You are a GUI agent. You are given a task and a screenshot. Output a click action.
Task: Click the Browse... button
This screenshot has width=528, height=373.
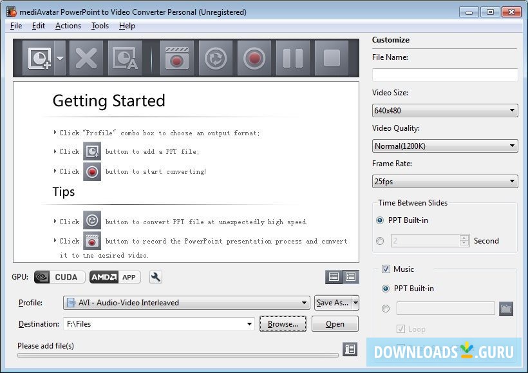[283, 324]
